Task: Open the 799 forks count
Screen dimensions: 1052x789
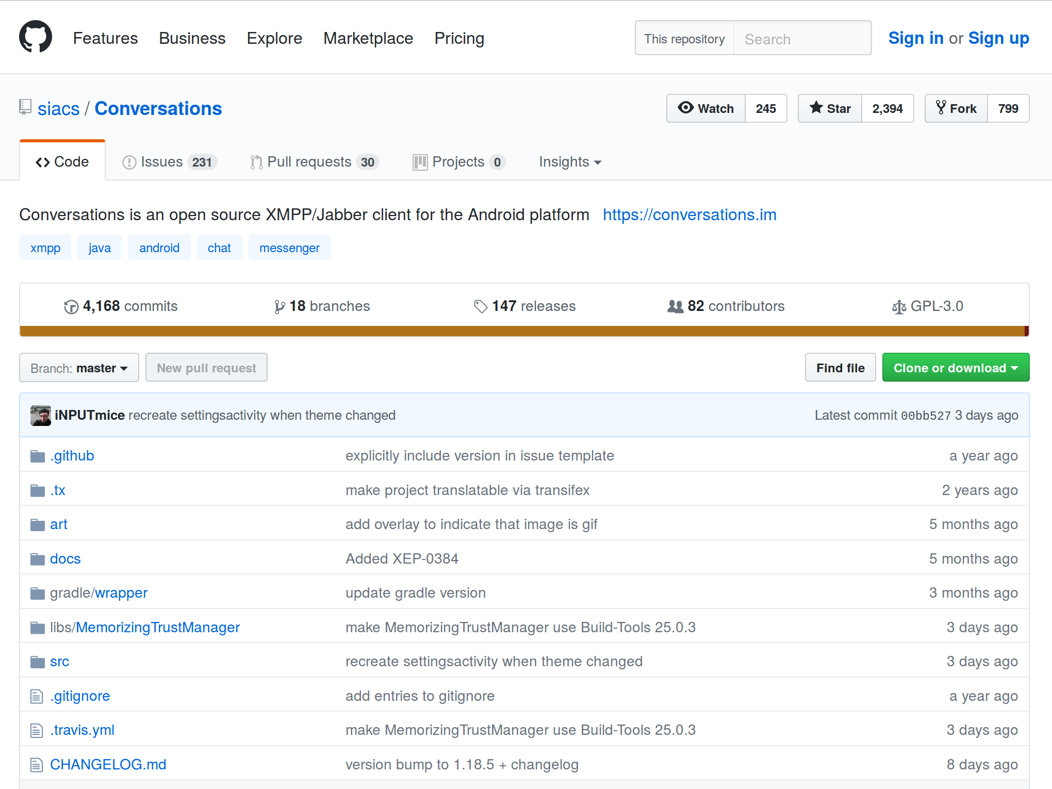Action: tap(1008, 108)
